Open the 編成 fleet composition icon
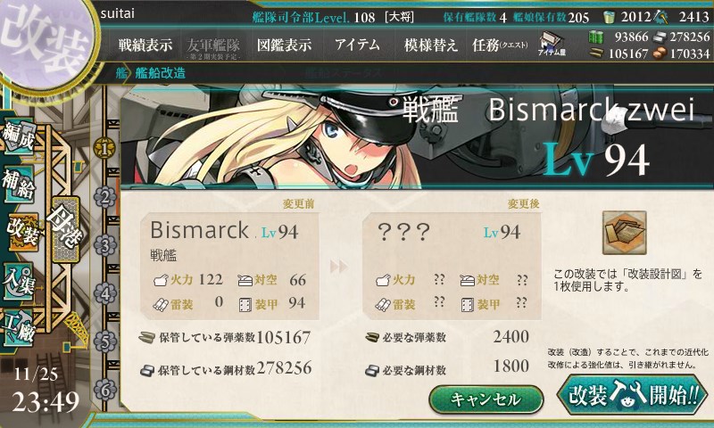 (19, 136)
